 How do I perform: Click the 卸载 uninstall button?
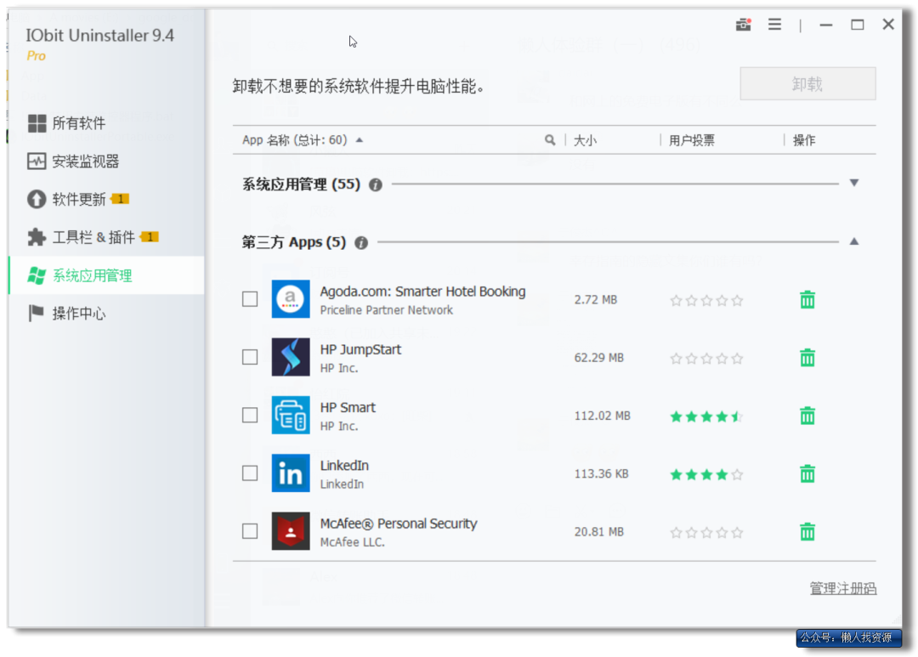808,84
